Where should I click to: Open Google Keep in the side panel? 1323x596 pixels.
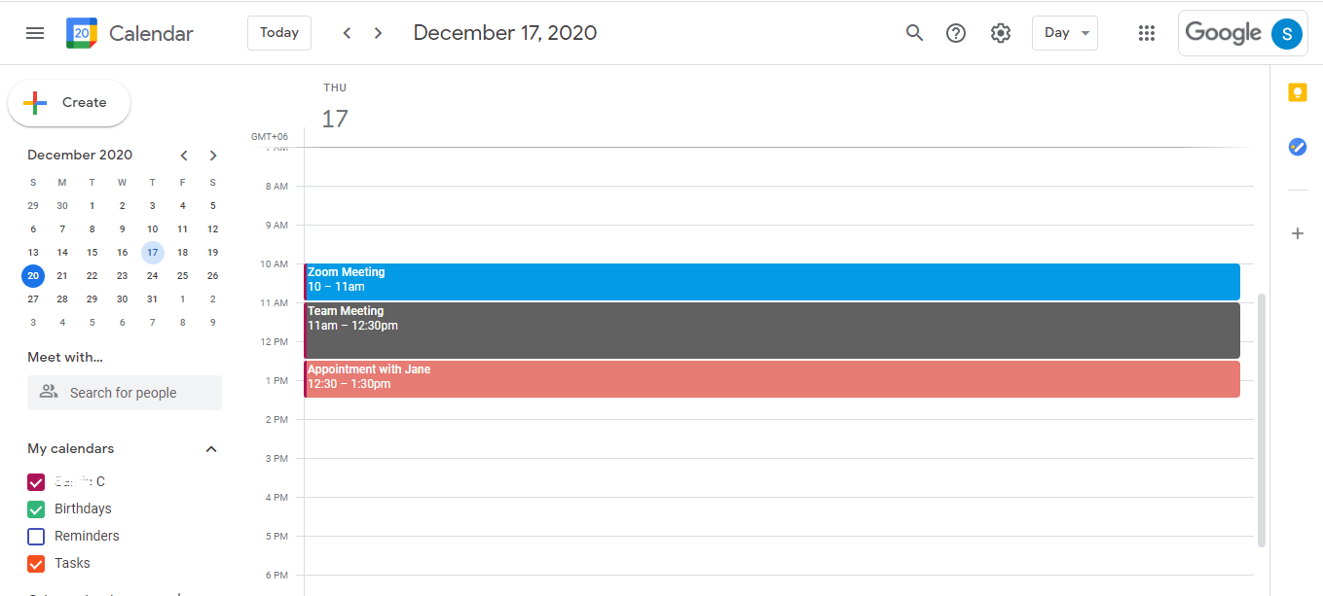click(1297, 91)
